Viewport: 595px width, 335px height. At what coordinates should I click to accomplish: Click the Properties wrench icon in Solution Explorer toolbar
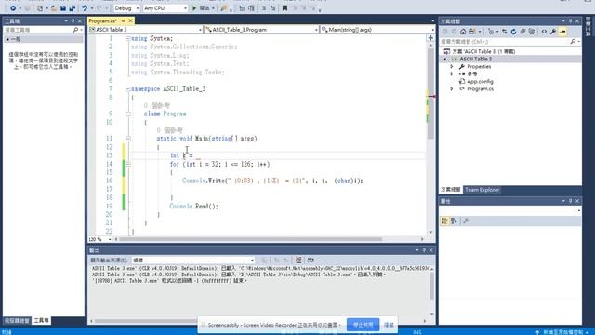pyautogui.click(x=553, y=32)
